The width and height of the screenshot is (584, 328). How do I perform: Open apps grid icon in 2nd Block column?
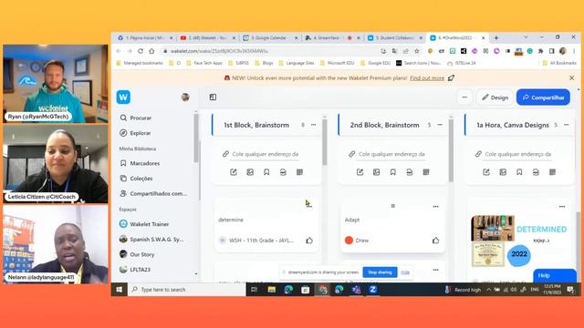(426, 172)
